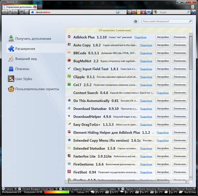Open Получить дополнения section

tap(36, 39)
